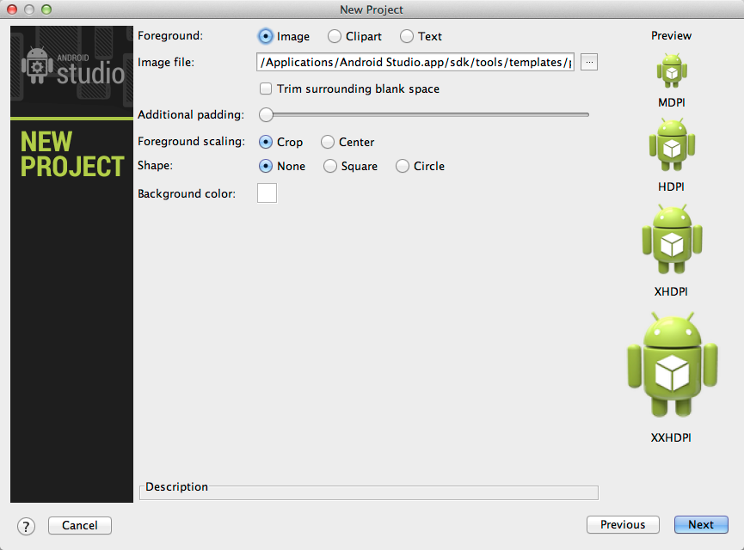Click the XHDPI preview icon

[x=671, y=241]
